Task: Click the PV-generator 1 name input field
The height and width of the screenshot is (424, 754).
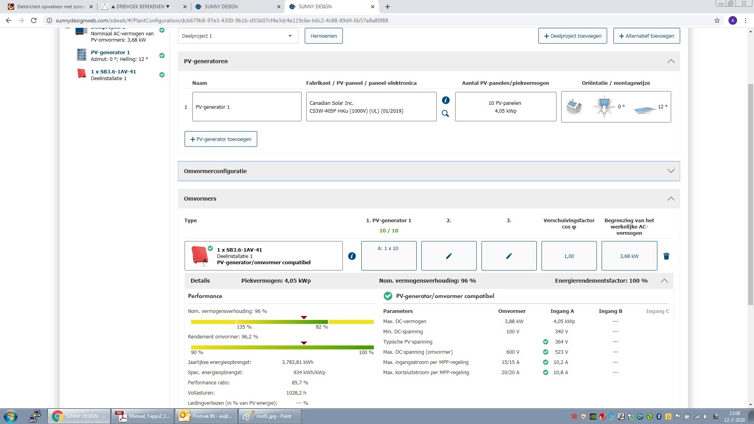Action: pyautogui.click(x=247, y=107)
